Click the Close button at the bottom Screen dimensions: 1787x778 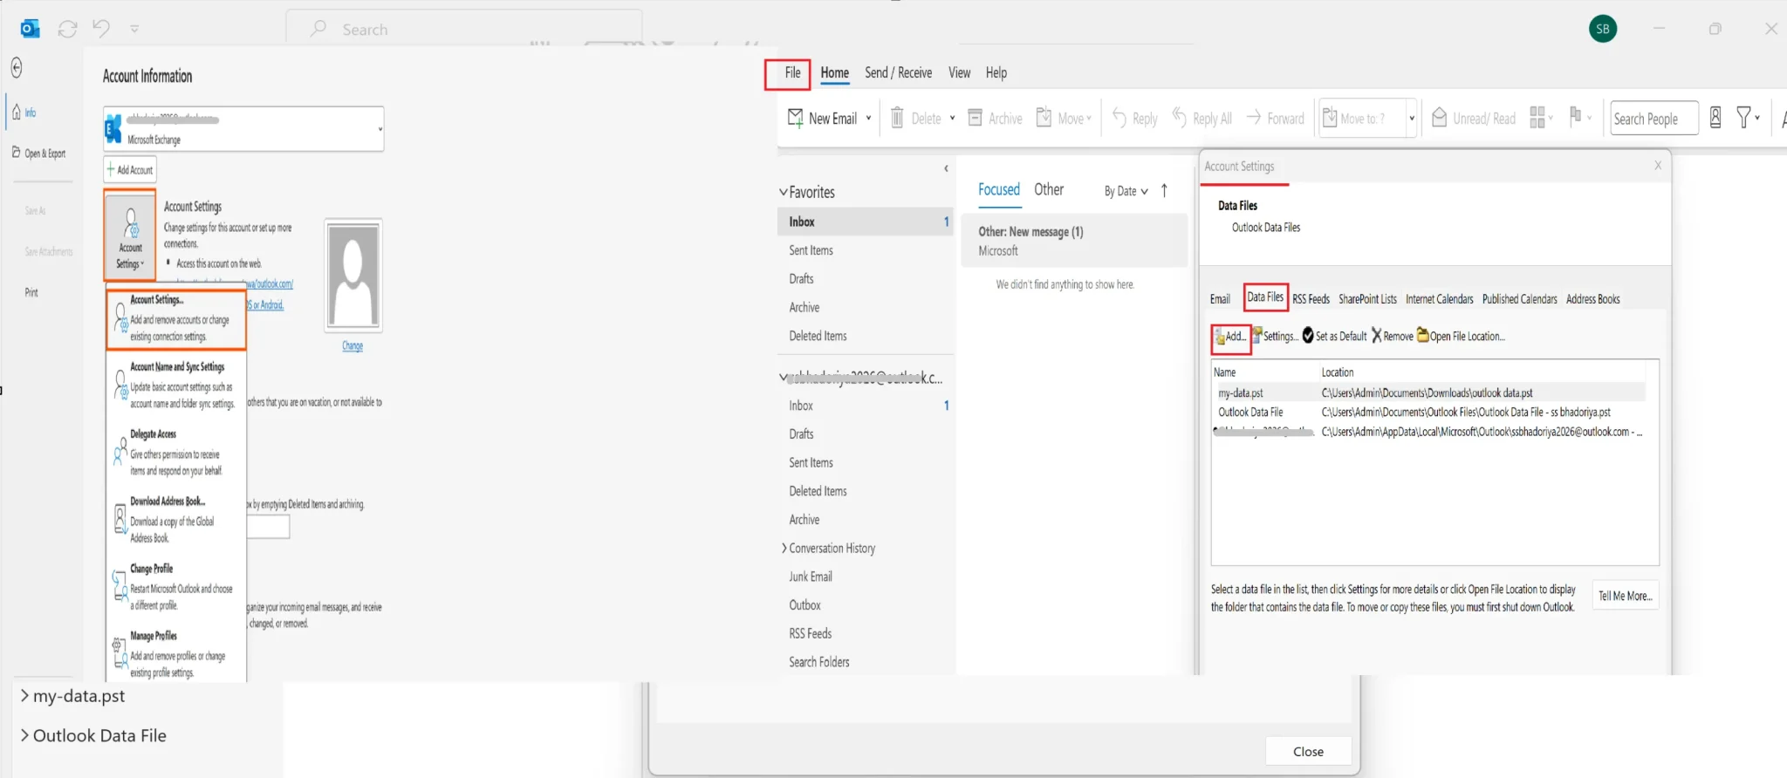[x=1308, y=751]
